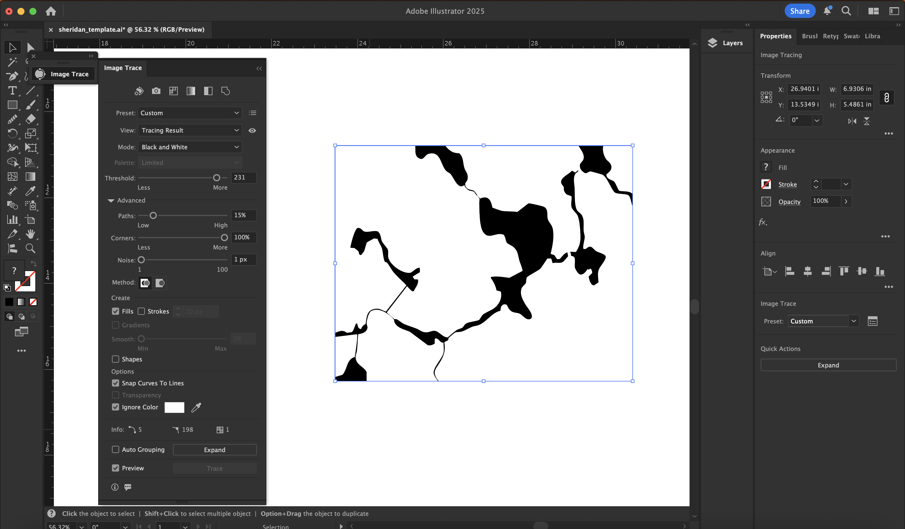
Task: Click the Outline trace preset icon
Action: (226, 91)
